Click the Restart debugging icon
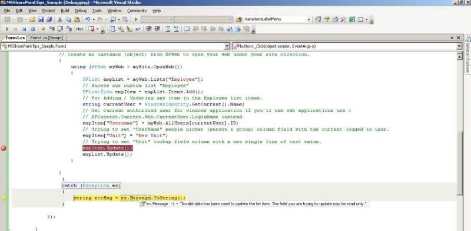471x231 pixels. tap(33, 29)
